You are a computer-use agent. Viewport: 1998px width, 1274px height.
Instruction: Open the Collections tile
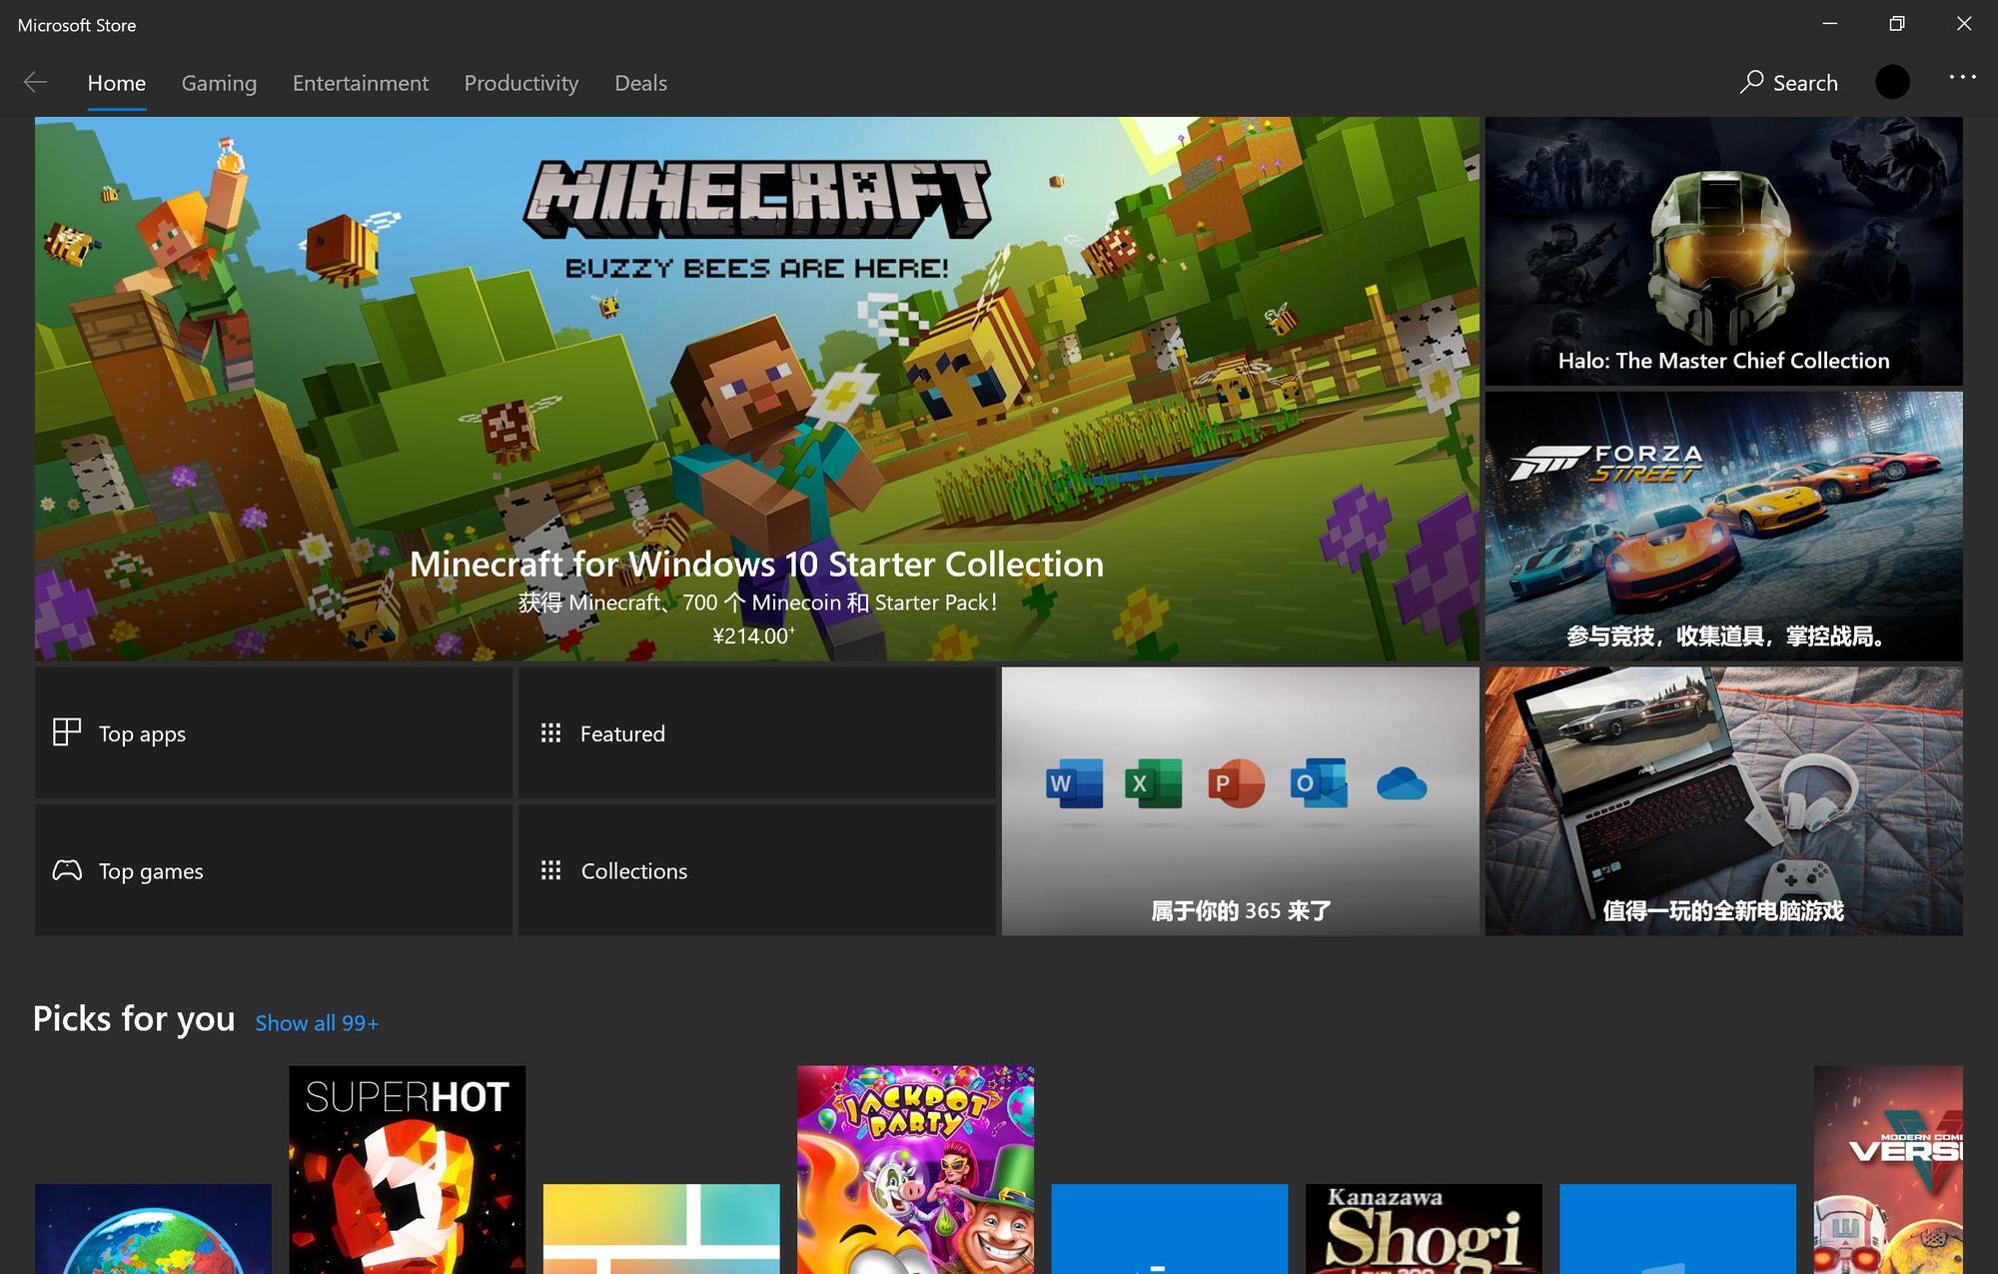coord(756,870)
